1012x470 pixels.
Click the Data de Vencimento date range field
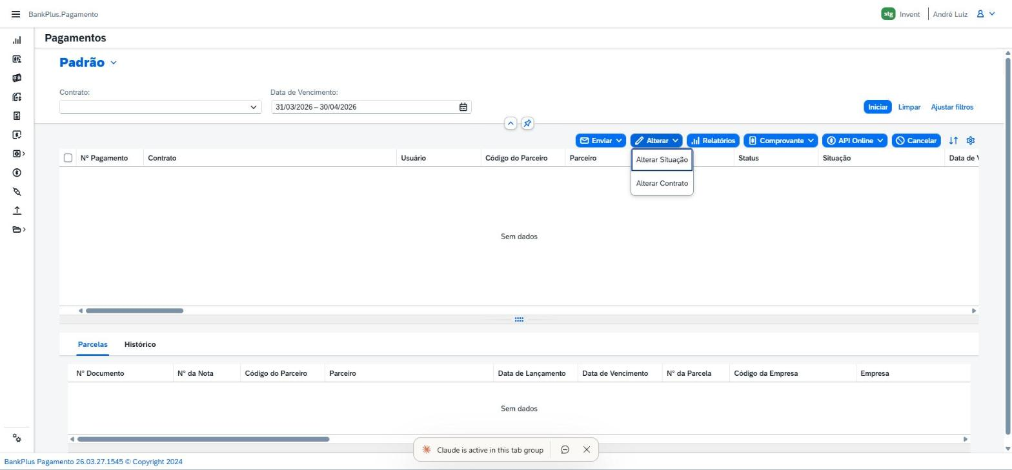tap(371, 107)
